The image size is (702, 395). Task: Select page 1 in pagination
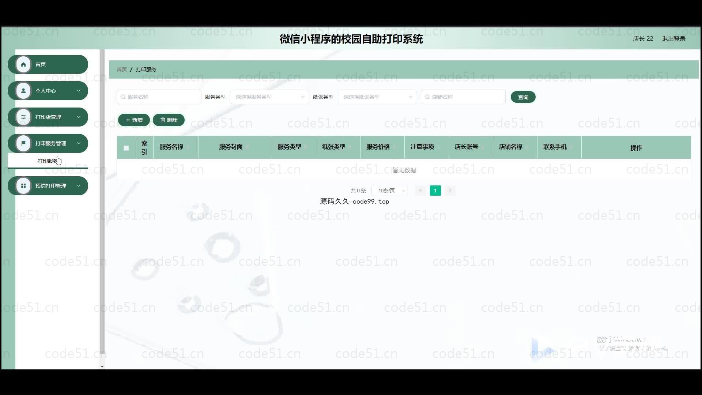[x=435, y=191]
